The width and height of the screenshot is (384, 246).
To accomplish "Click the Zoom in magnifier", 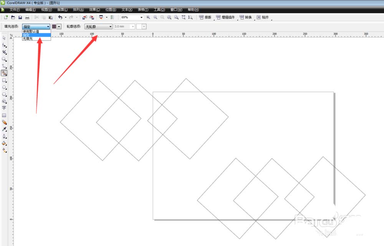I will [x=148, y=17].
